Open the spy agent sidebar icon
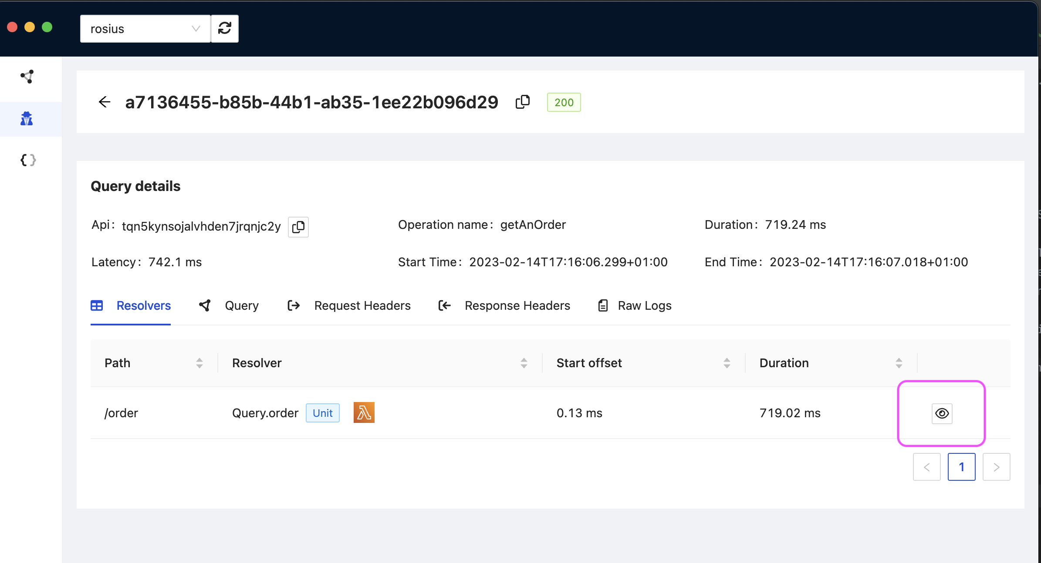 [x=27, y=119]
